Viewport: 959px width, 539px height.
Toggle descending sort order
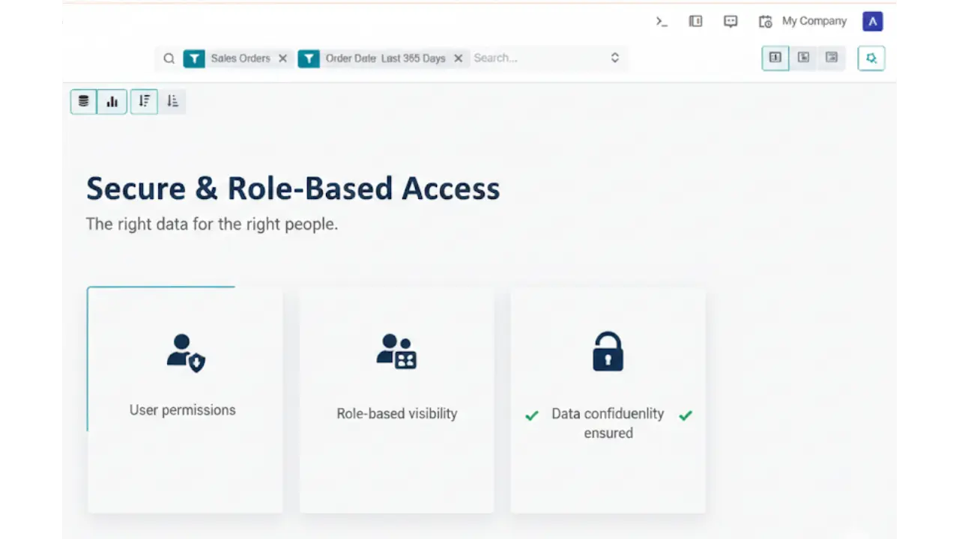144,101
